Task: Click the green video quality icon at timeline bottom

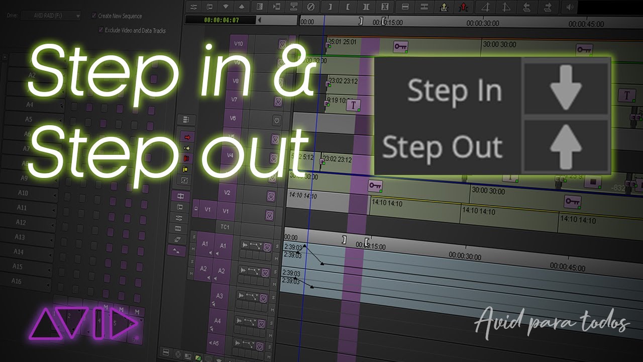Action: [x=198, y=358]
